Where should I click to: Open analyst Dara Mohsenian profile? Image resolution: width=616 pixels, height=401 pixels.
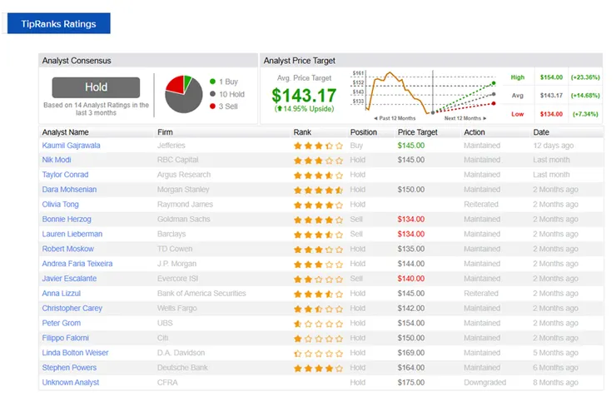pos(69,190)
